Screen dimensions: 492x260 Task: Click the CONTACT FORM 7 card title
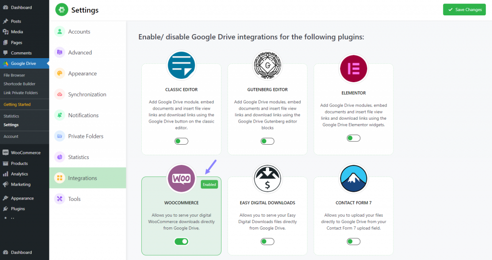point(353,203)
